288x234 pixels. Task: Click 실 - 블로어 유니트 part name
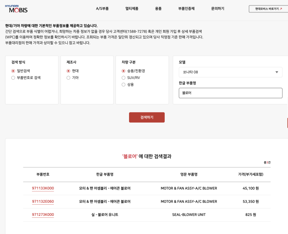point(105,215)
